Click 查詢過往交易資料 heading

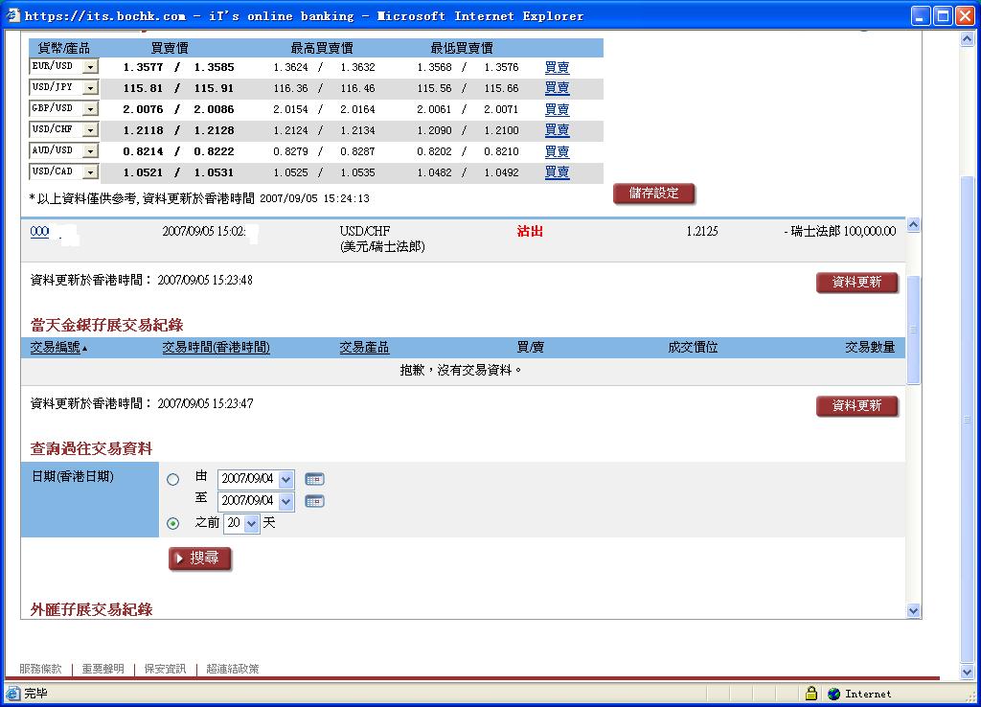(x=91, y=448)
